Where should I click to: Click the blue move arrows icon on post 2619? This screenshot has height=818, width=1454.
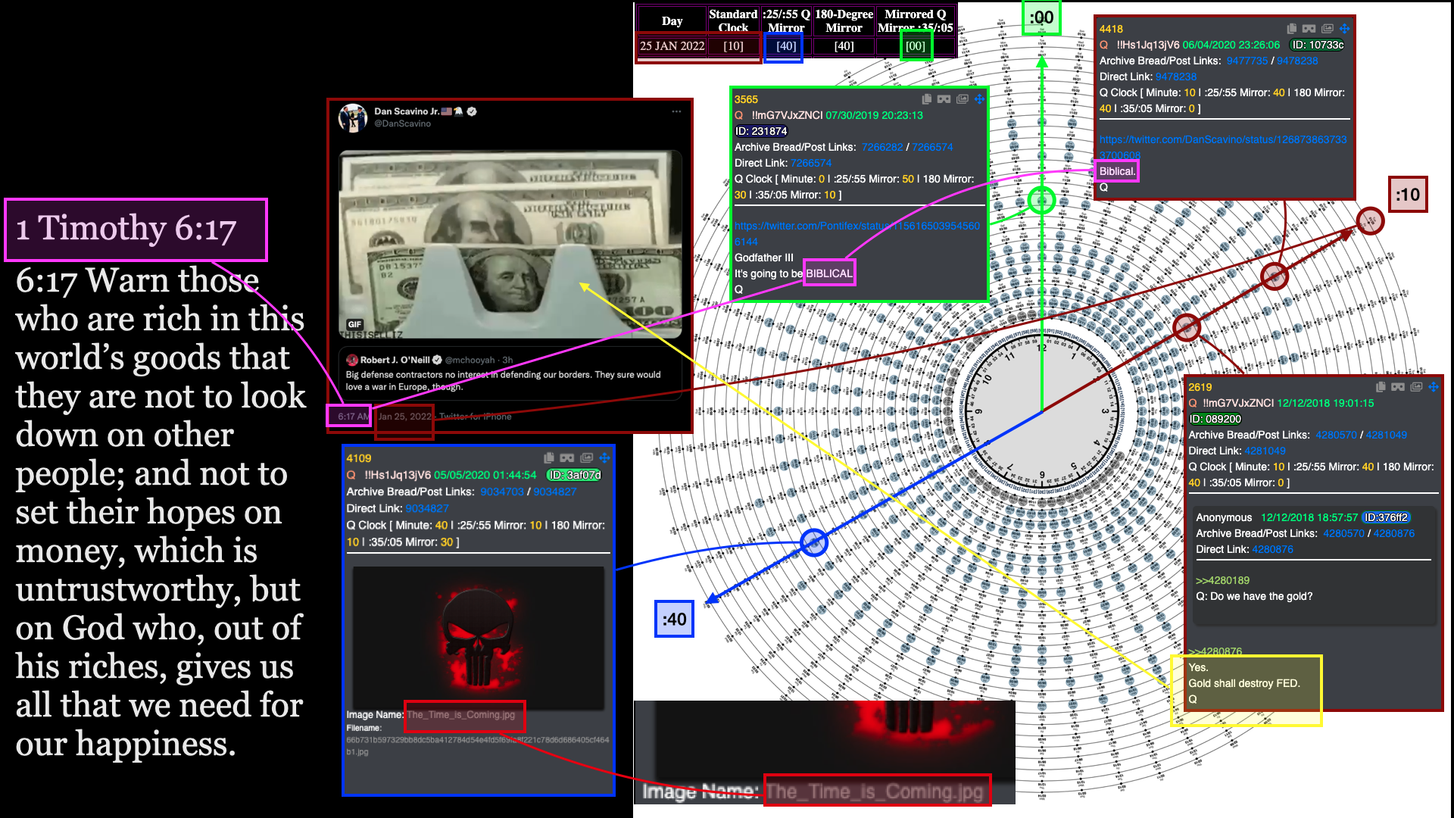pos(1434,387)
